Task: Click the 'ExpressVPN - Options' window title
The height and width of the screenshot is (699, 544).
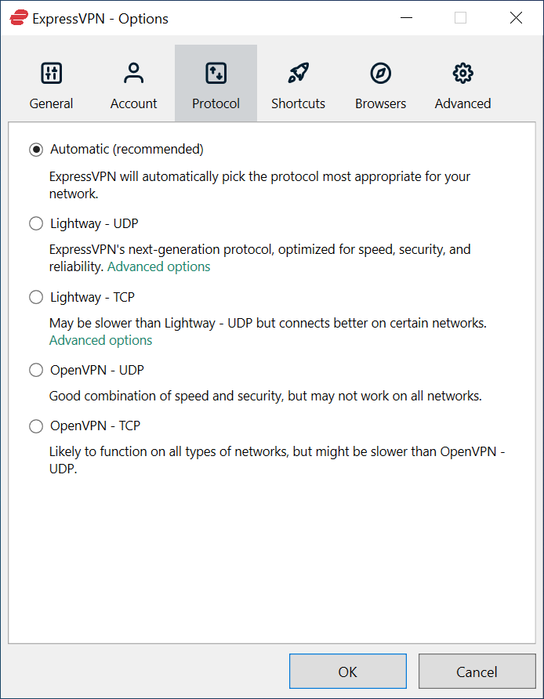Action: point(100,19)
